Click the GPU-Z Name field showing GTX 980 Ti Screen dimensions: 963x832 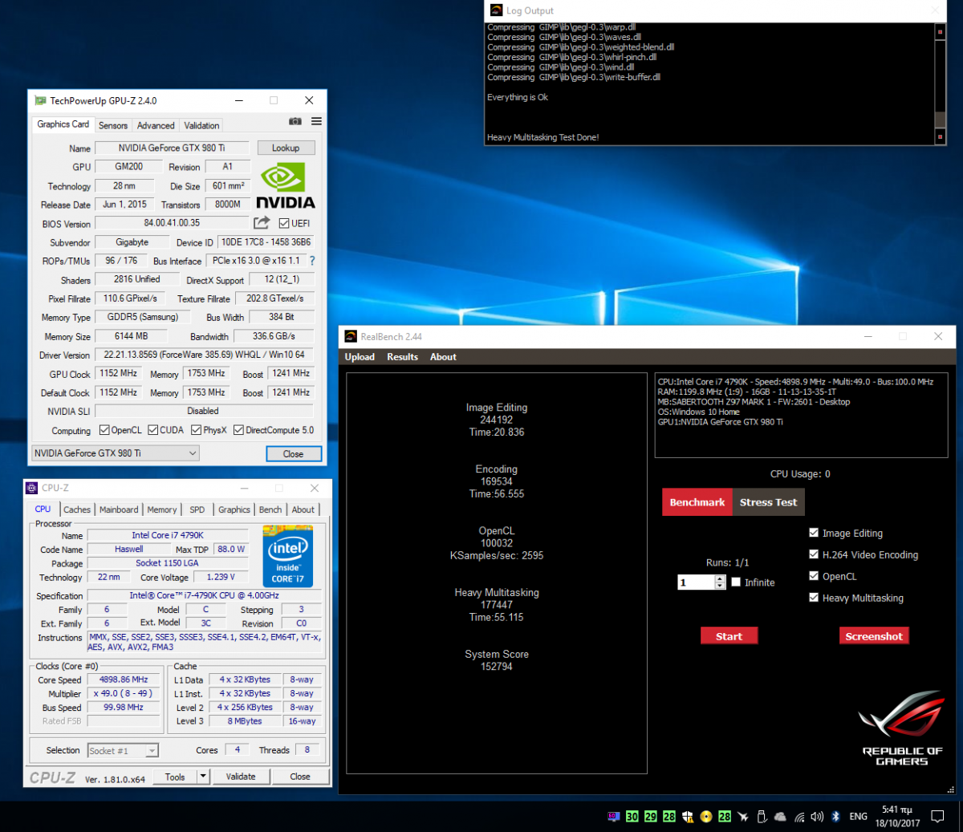[x=172, y=148]
